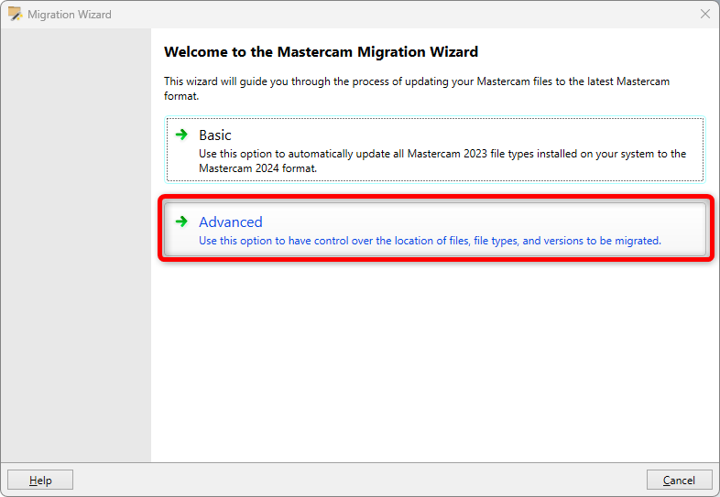Click the green arrow beside Basic
This screenshot has width=720, height=497.
point(182,135)
